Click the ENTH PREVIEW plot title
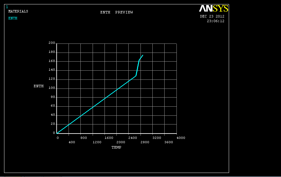Viewport: 281px width, 177px height. click(116, 12)
